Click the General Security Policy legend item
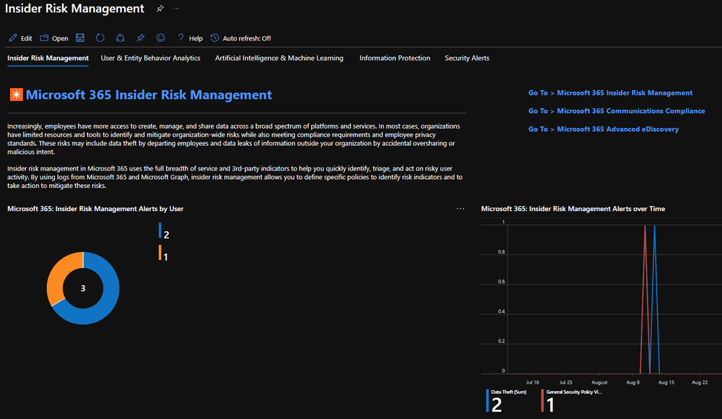Image resolution: width=722 pixels, height=419 pixels. click(572, 400)
